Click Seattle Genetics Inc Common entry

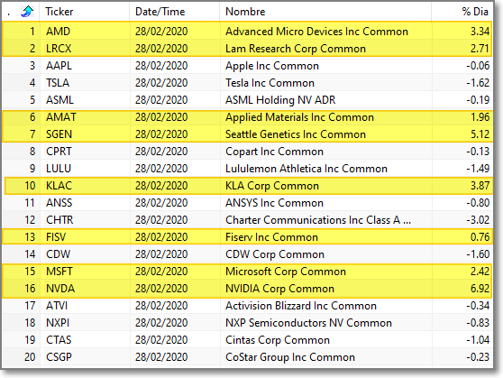[296, 134]
